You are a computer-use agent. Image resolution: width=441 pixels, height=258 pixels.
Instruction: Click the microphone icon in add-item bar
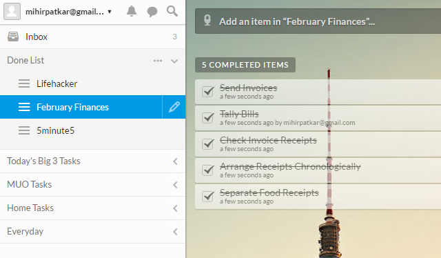click(207, 20)
